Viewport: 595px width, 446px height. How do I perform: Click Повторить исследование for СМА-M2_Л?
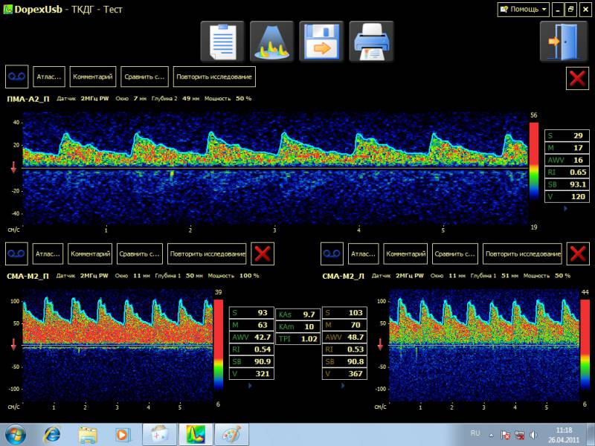[x=523, y=253]
